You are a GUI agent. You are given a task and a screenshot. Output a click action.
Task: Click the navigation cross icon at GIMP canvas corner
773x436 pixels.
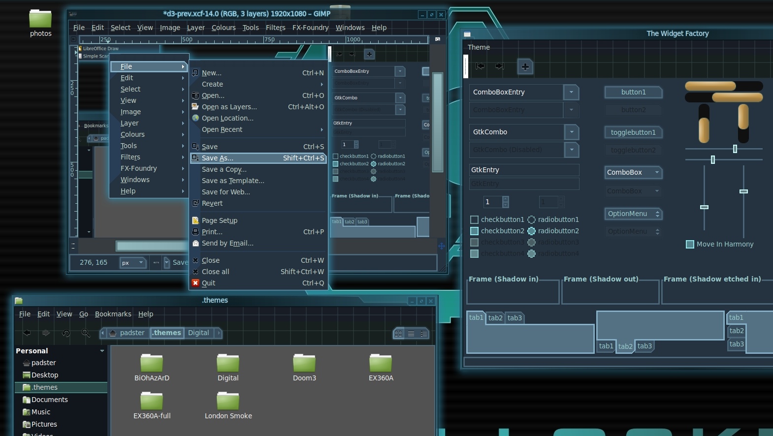coord(441,246)
